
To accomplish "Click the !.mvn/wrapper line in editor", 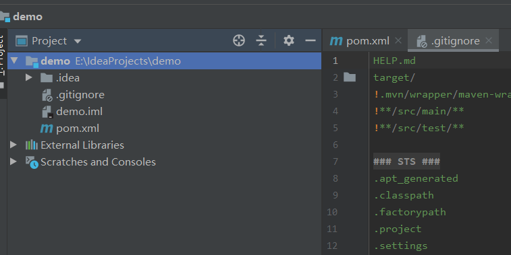I will pyautogui.click(x=443, y=94).
